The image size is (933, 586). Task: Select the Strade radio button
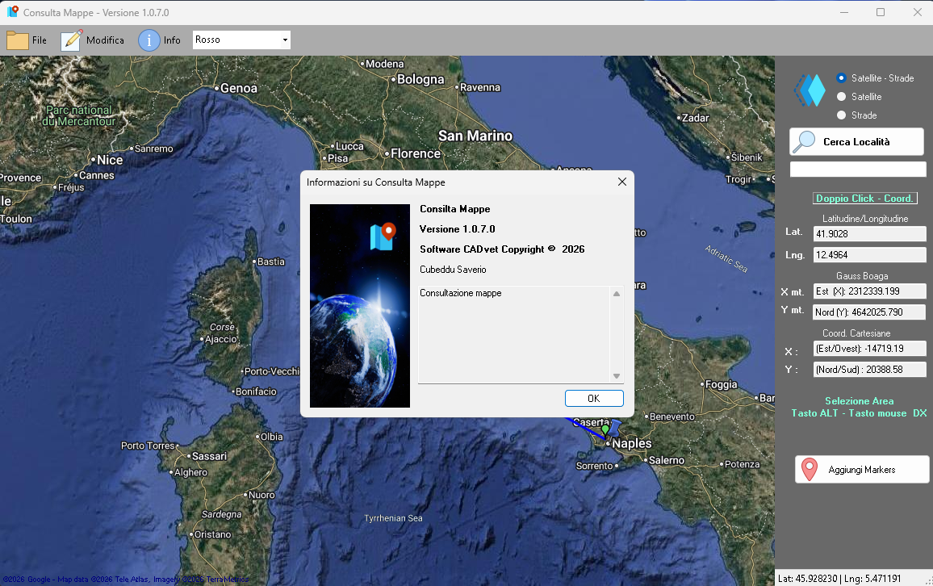pyautogui.click(x=841, y=115)
